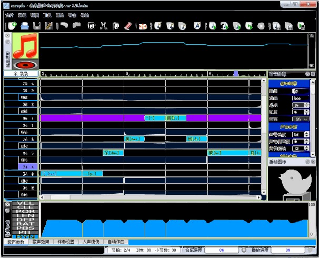The image size is (319, 258).
Task: Click the scroll down arrow of note info panel
Action: (x=313, y=154)
